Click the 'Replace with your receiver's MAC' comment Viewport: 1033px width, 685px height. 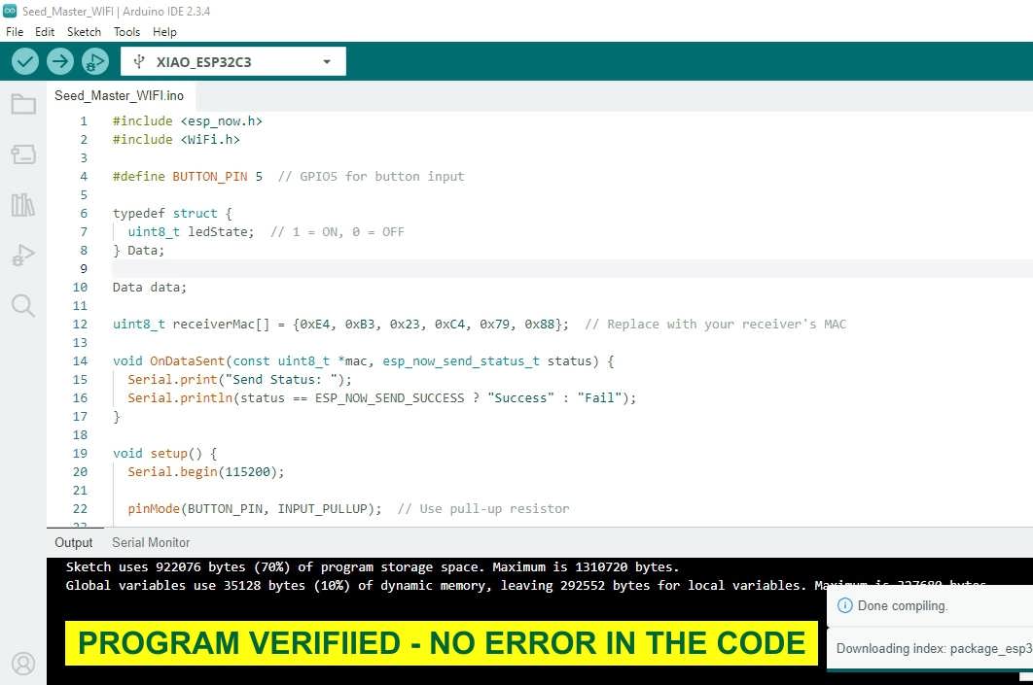pos(716,324)
